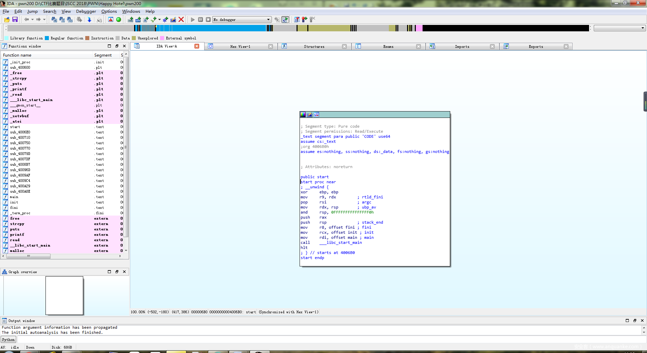This screenshot has width=647, height=353.
Task: Click the blue down arrow jump icon
Action: 89,20
